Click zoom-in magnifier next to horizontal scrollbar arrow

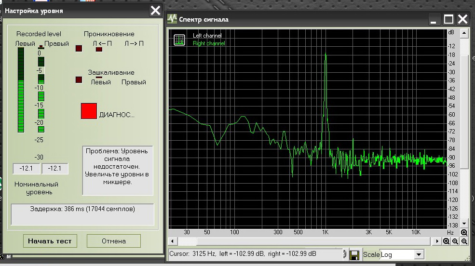446,241
